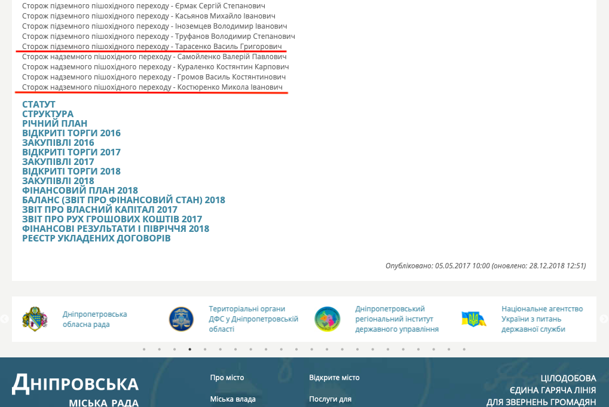View ФІНАНСОВИЙ ПЛАН 2018
Screen dimensions: 609x407
[x=80, y=191]
